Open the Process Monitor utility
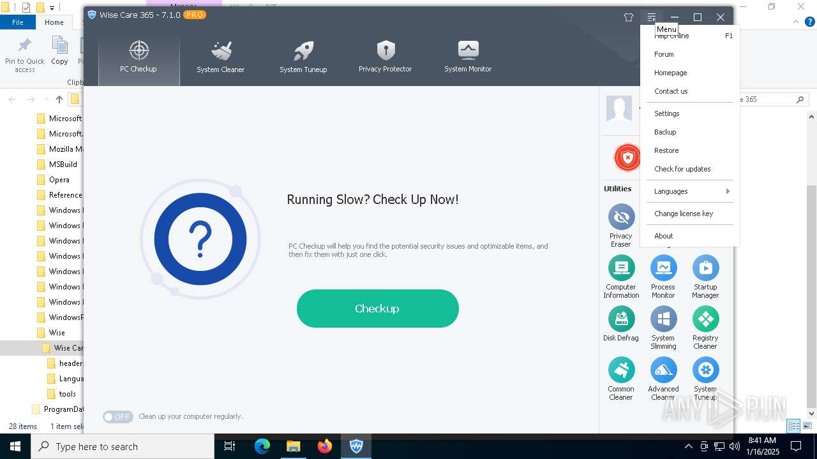This screenshot has width=817, height=459. click(x=663, y=277)
